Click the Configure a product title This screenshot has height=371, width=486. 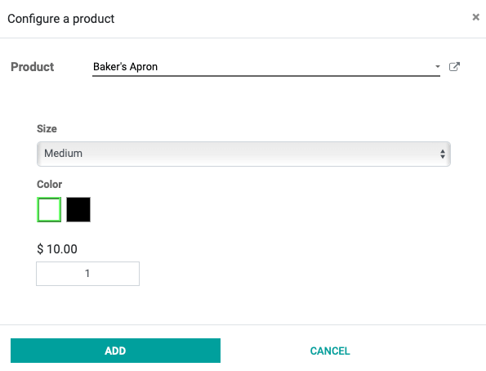pyautogui.click(x=61, y=19)
